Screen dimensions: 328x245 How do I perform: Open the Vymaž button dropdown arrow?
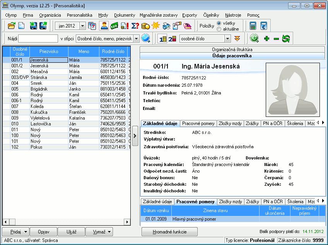(x=109, y=232)
